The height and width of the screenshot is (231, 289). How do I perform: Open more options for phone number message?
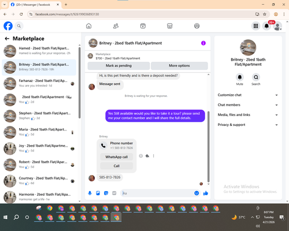coord(154,156)
